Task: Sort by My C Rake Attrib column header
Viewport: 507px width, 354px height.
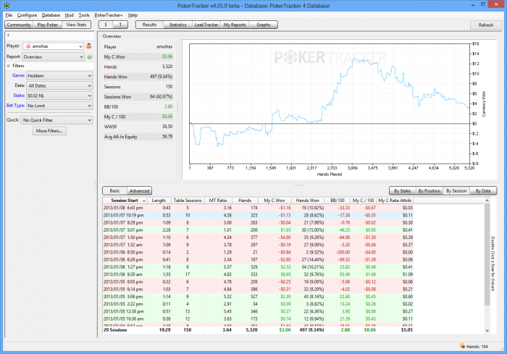Action: click(x=395, y=201)
